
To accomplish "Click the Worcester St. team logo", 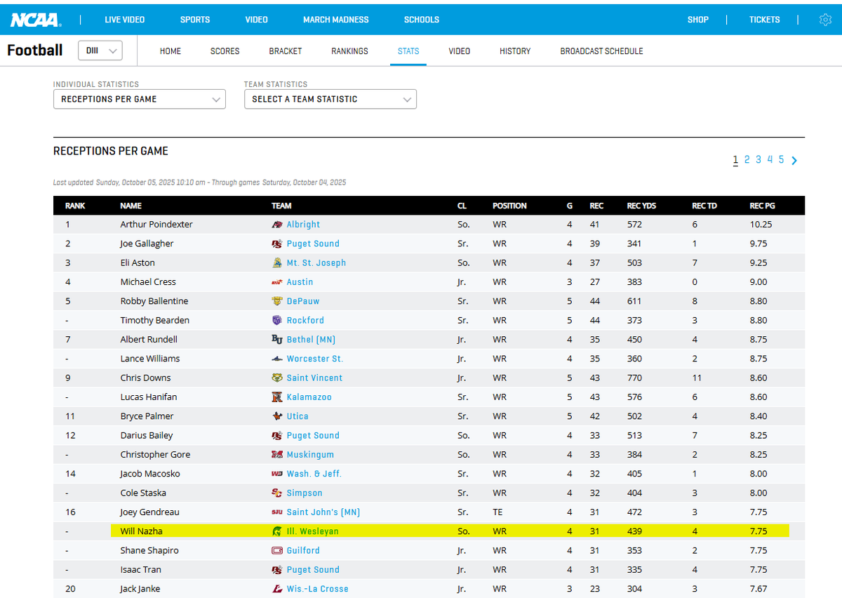I will (277, 359).
